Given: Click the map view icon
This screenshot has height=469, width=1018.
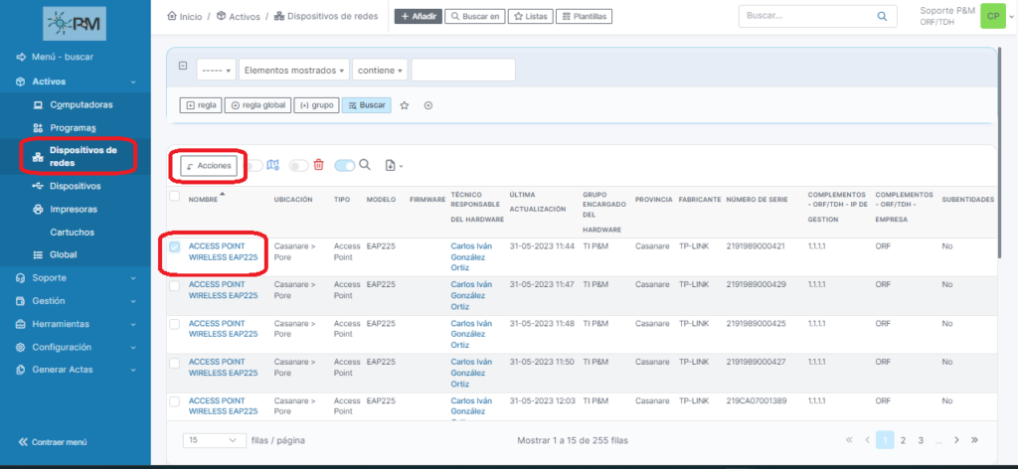Looking at the screenshot, I should pyautogui.click(x=273, y=165).
